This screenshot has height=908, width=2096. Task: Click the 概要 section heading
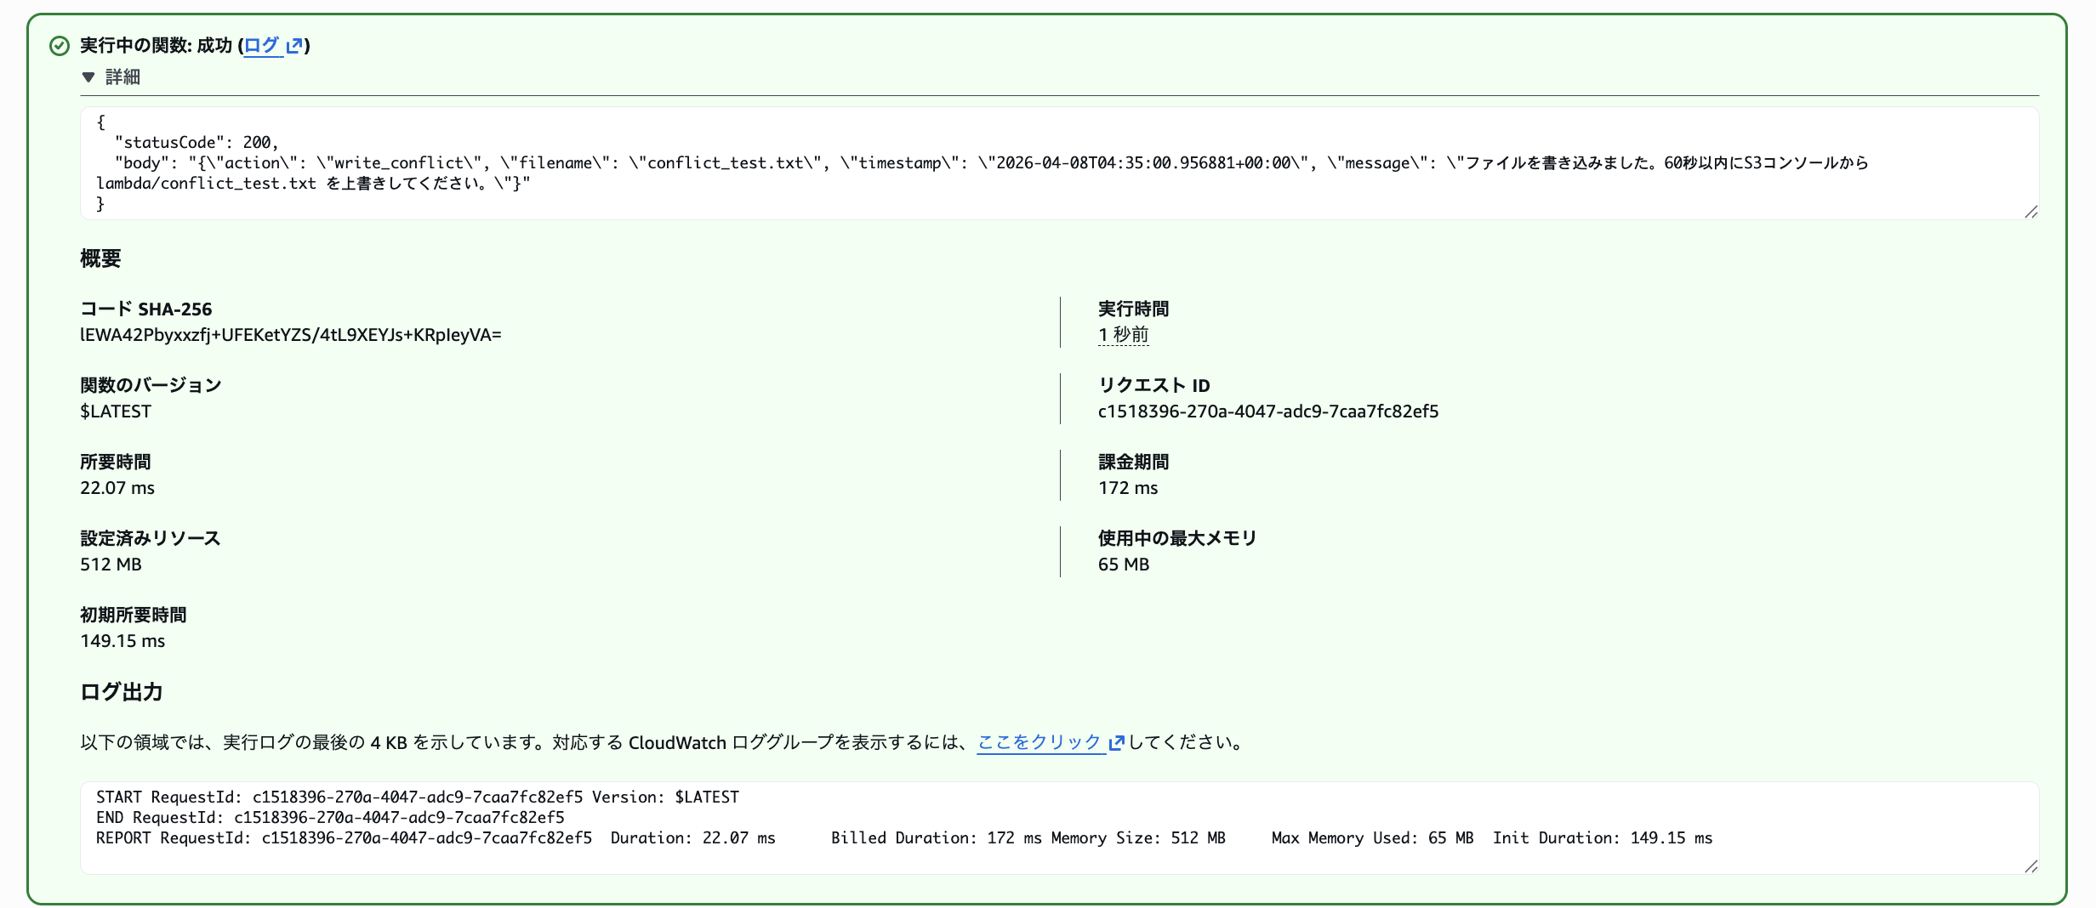point(100,259)
